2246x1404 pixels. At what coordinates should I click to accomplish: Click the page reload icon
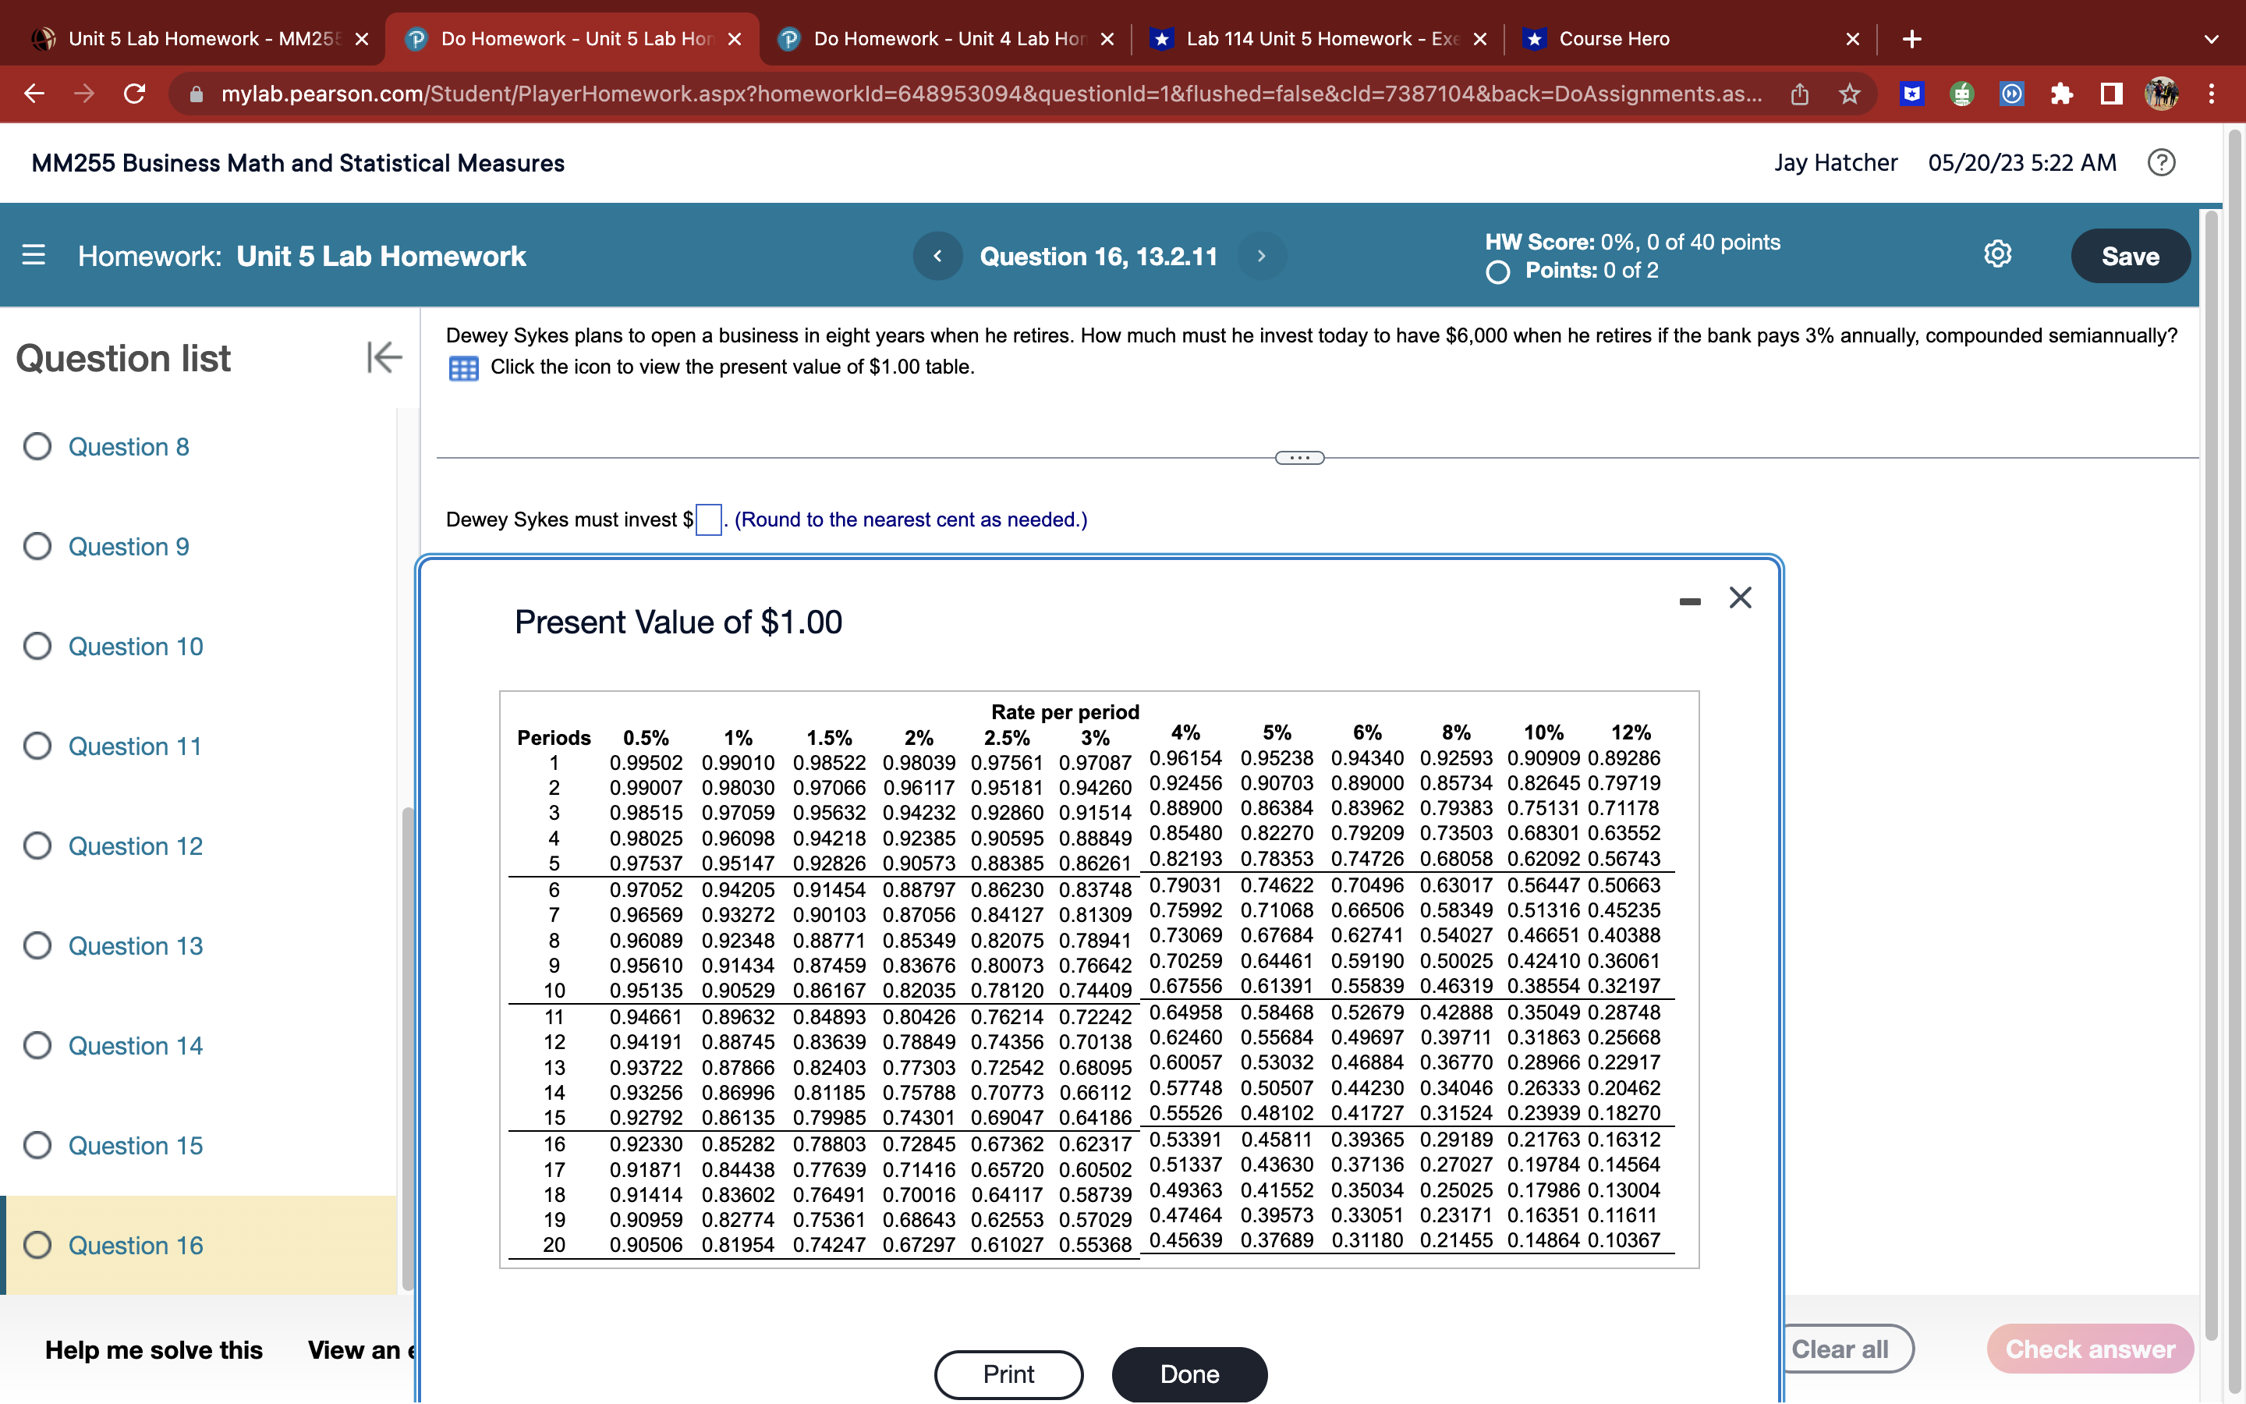(133, 94)
